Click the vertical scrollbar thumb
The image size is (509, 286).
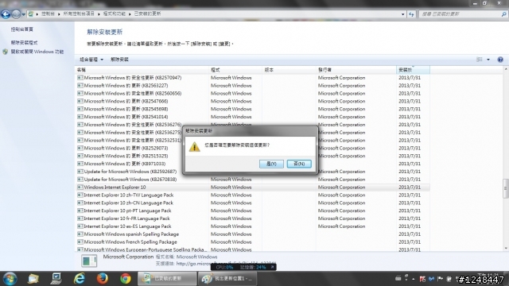(506, 188)
